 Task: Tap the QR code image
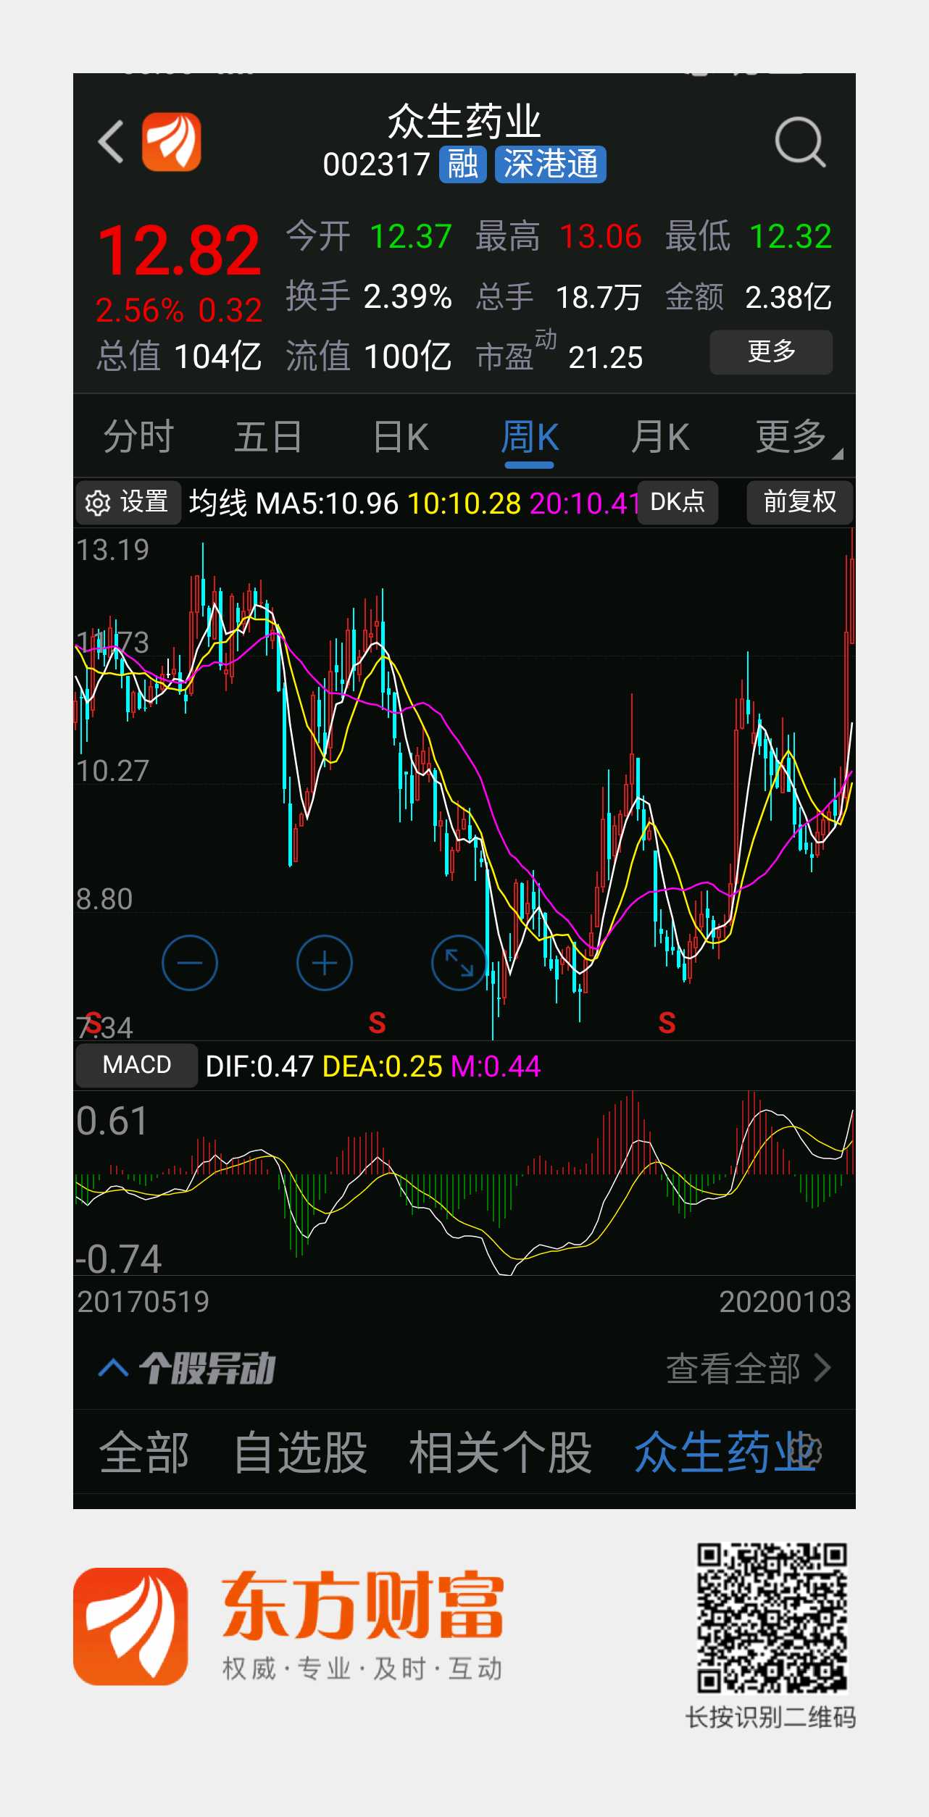click(772, 1618)
